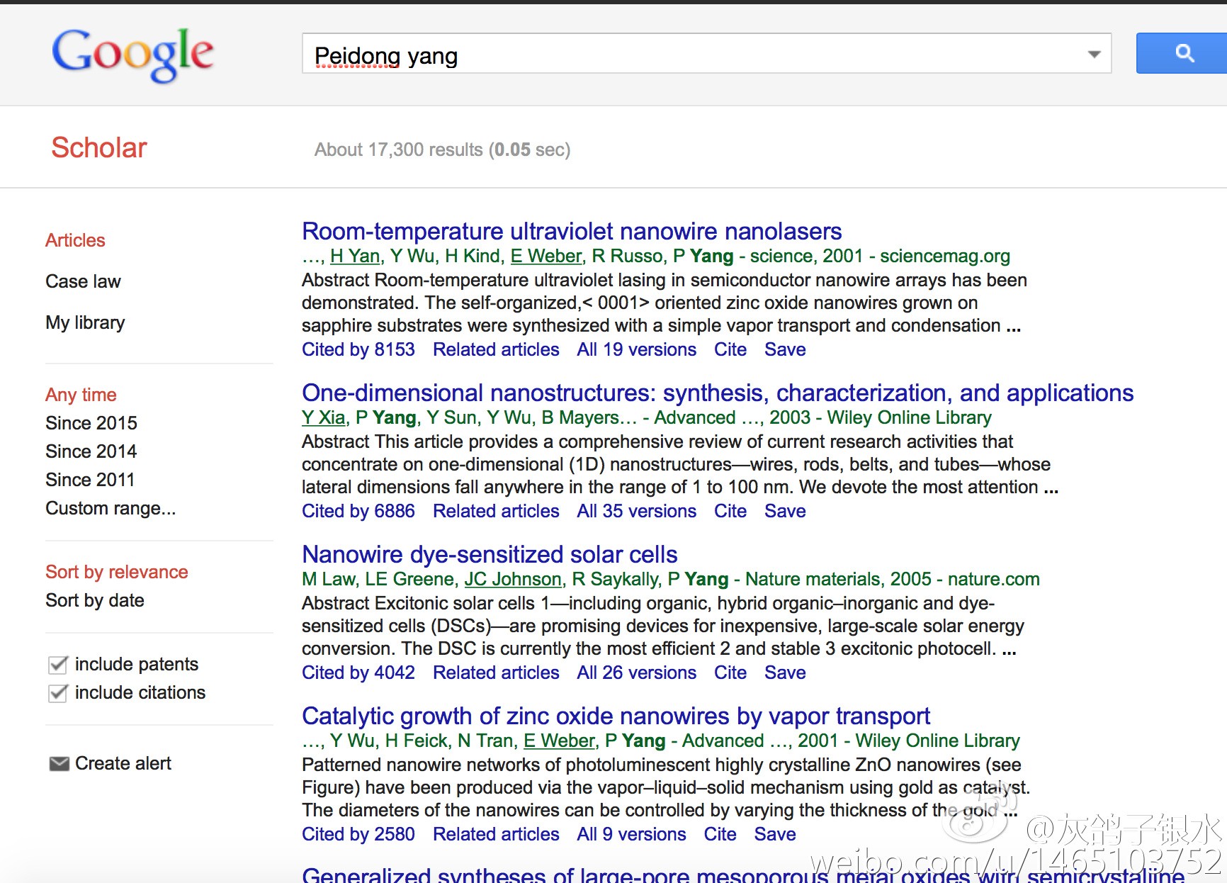Select Case law in the sidebar
Screen dimensions: 1227x883
pos(83,281)
